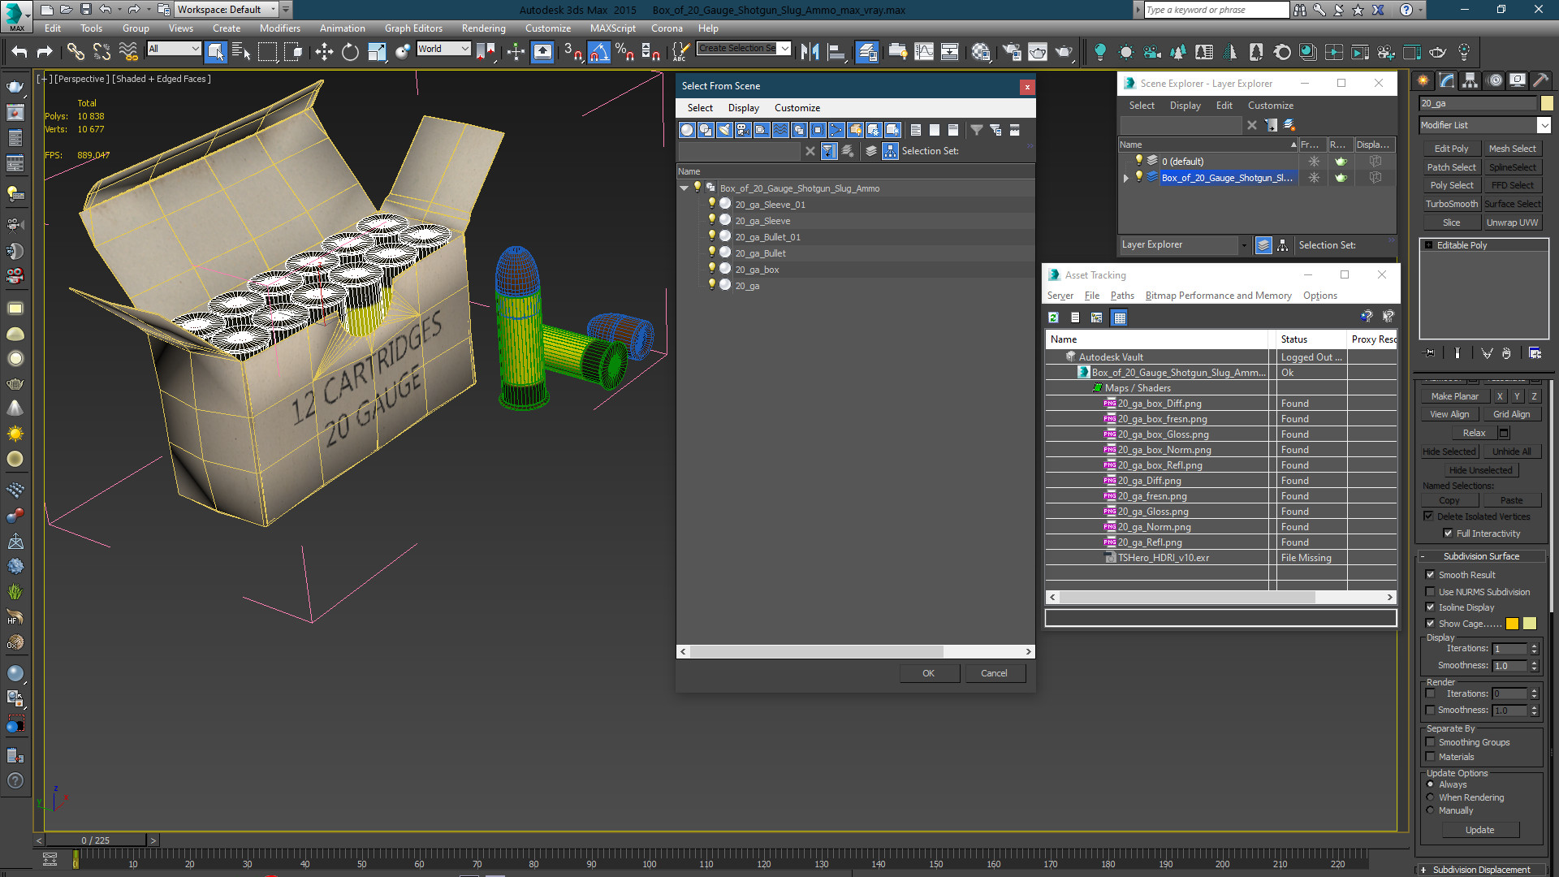The height and width of the screenshot is (877, 1559).
Task: Toggle Show Cage checkbox
Action: [1431, 624]
